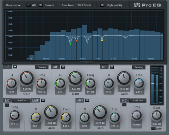Open the HF Peaking filter type dropdown
This screenshot has width=169, height=135.
pyautogui.click(x=139, y=67)
